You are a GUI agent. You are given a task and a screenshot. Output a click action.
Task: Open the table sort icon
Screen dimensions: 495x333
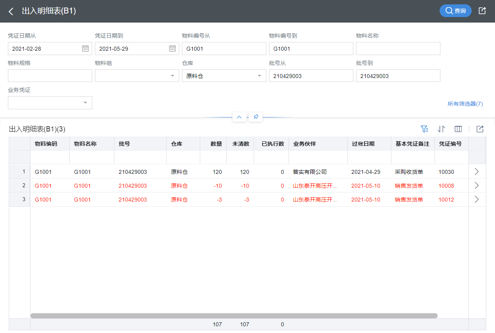pos(441,129)
